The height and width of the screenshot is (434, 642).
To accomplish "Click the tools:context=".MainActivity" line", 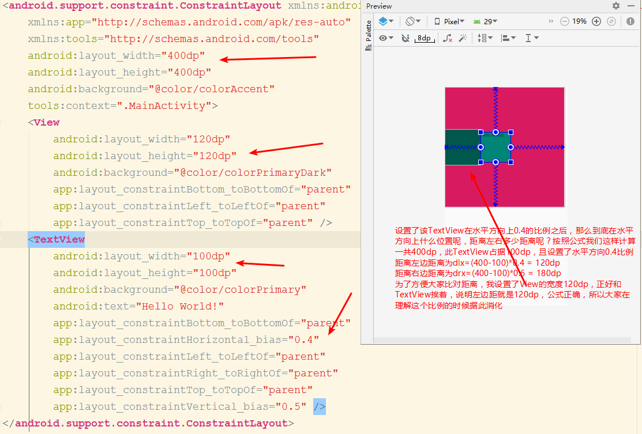I will [123, 106].
